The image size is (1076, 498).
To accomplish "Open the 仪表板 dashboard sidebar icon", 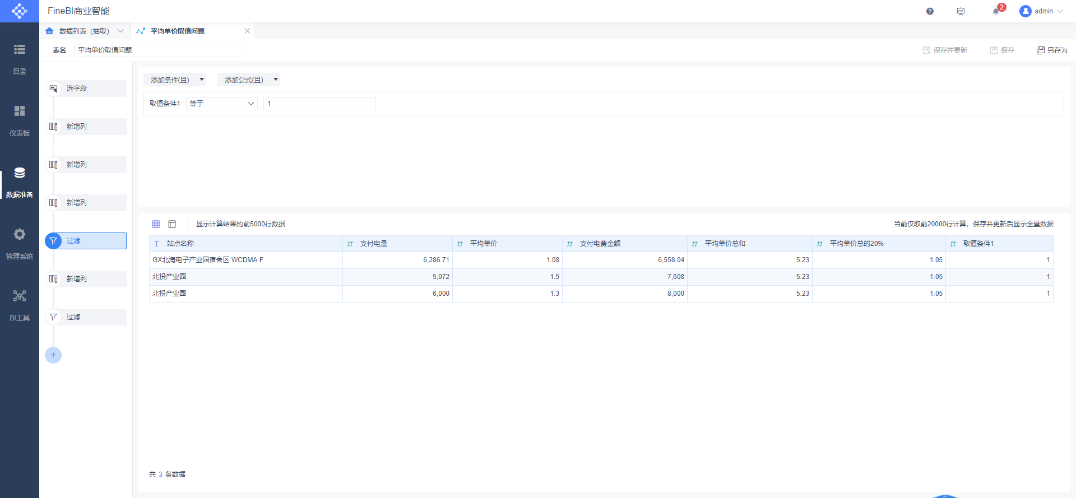I will (x=20, y=111).
